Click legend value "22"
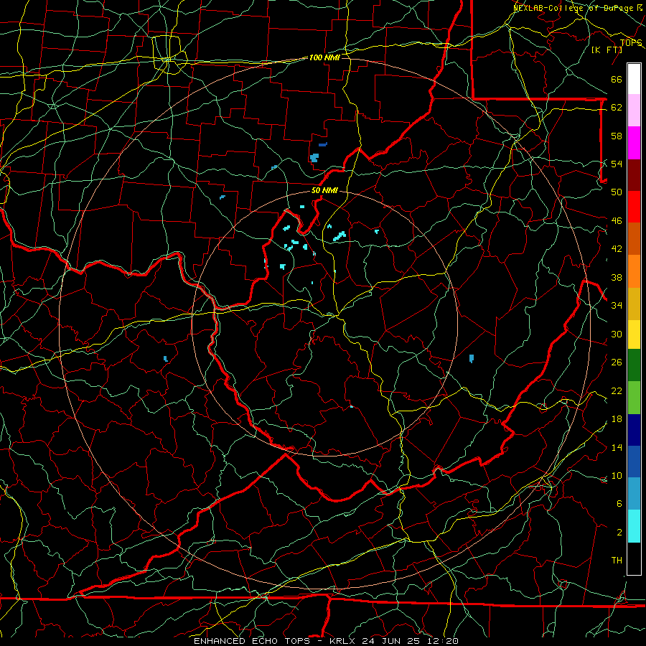The width and height of the screenshot is (646, 646). (617, 390)
